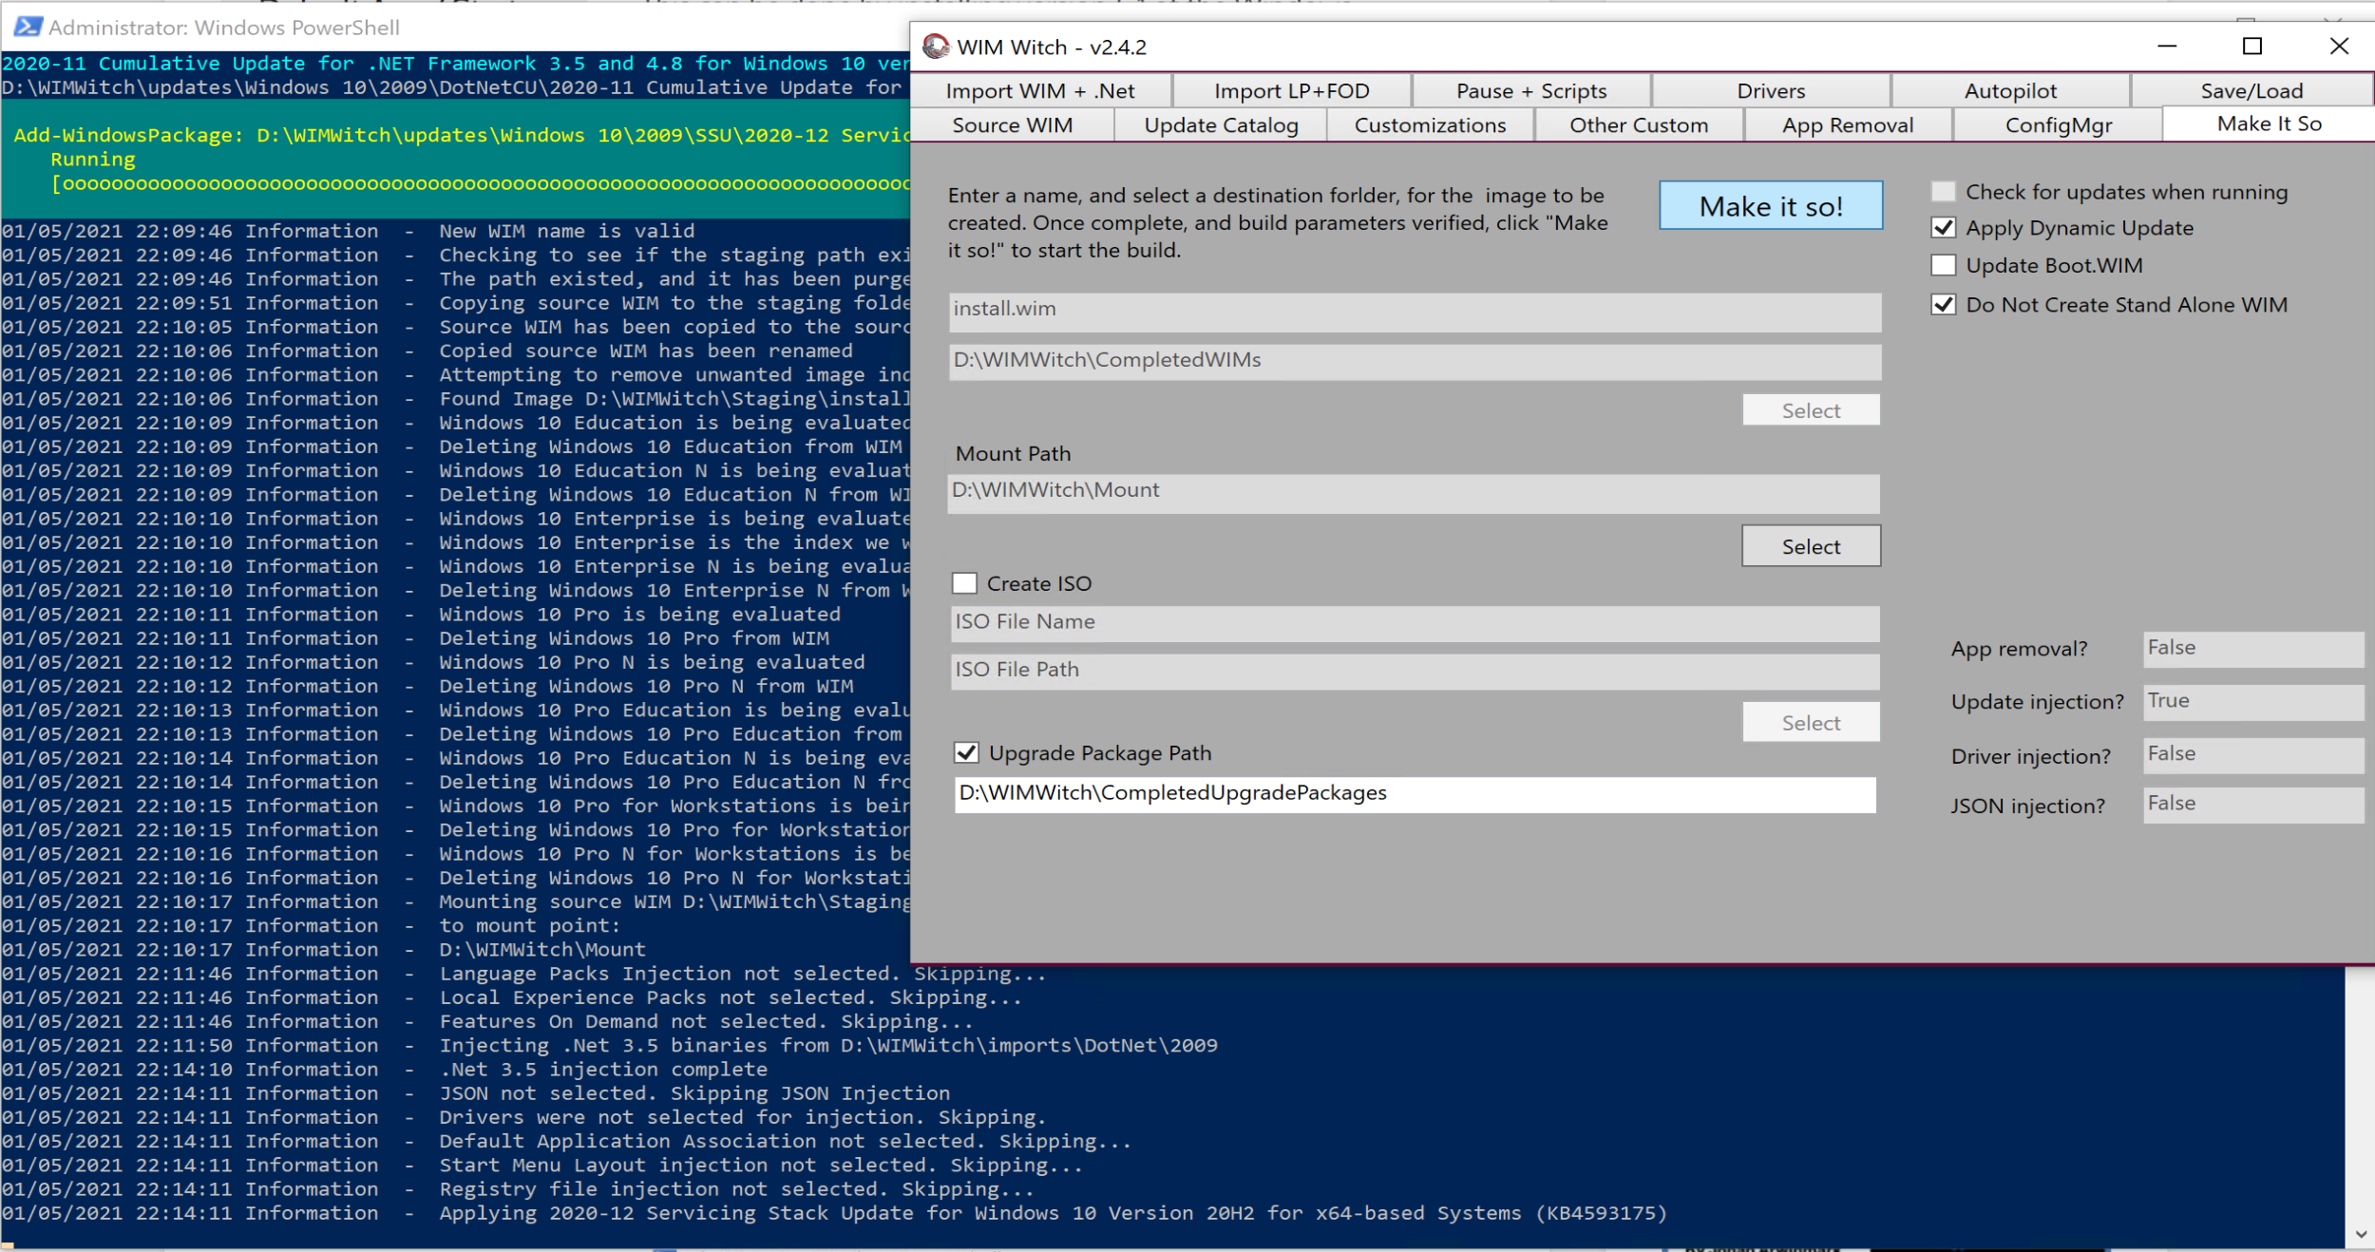
Task: Uncheck Apply Dynamic Update
Action: pos(1944,228)
